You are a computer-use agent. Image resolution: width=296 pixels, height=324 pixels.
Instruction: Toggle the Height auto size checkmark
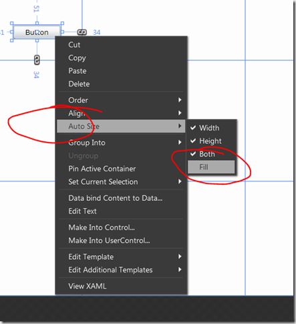pos(193,141)
